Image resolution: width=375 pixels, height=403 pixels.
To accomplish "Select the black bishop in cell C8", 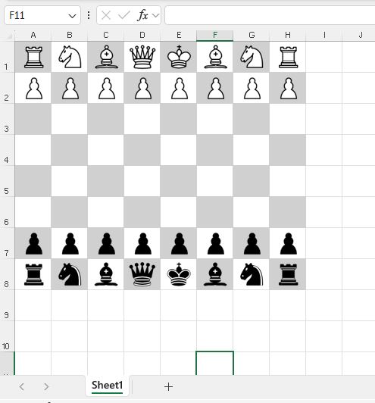I will tap(106, 274).
